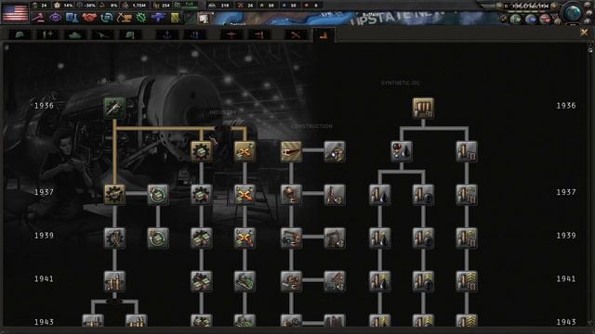Select the 1941 production column technology

click(x=114, y=281)
